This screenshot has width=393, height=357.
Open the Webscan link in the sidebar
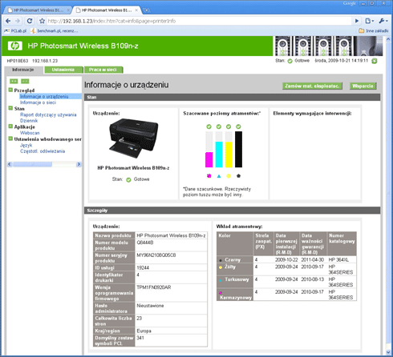click(x=30, y=133)
